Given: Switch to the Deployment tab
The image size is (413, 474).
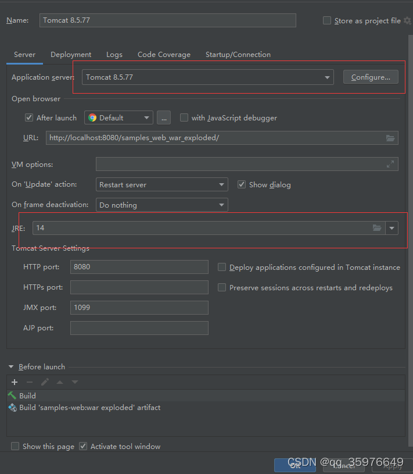Looking at the screenshot, I should (x=71, y=55).
